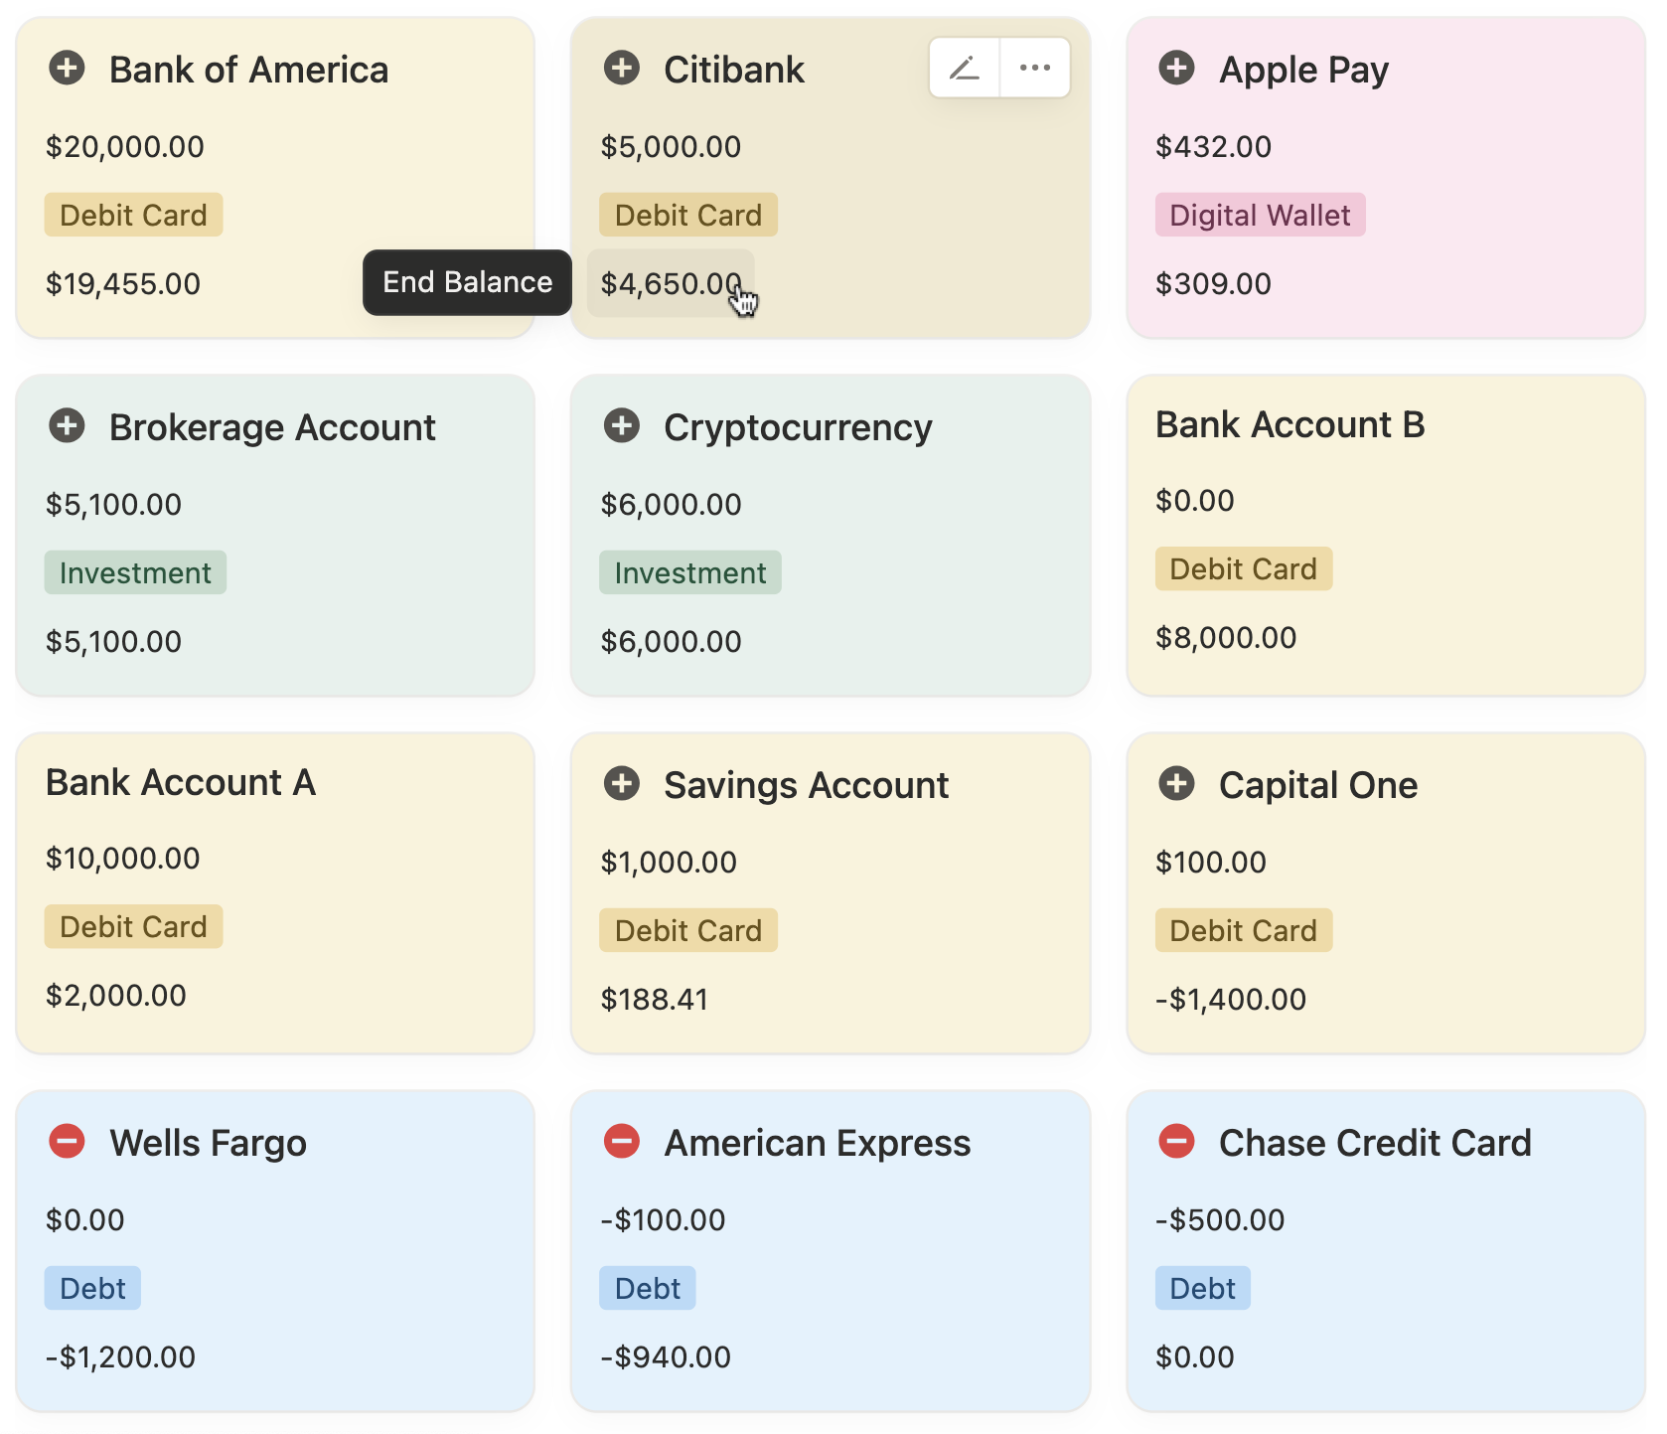The width and height of the screenshot is (1667, 1434).
Task: Open the Apple Pay card title
Action: click(x=1303, y=70)
